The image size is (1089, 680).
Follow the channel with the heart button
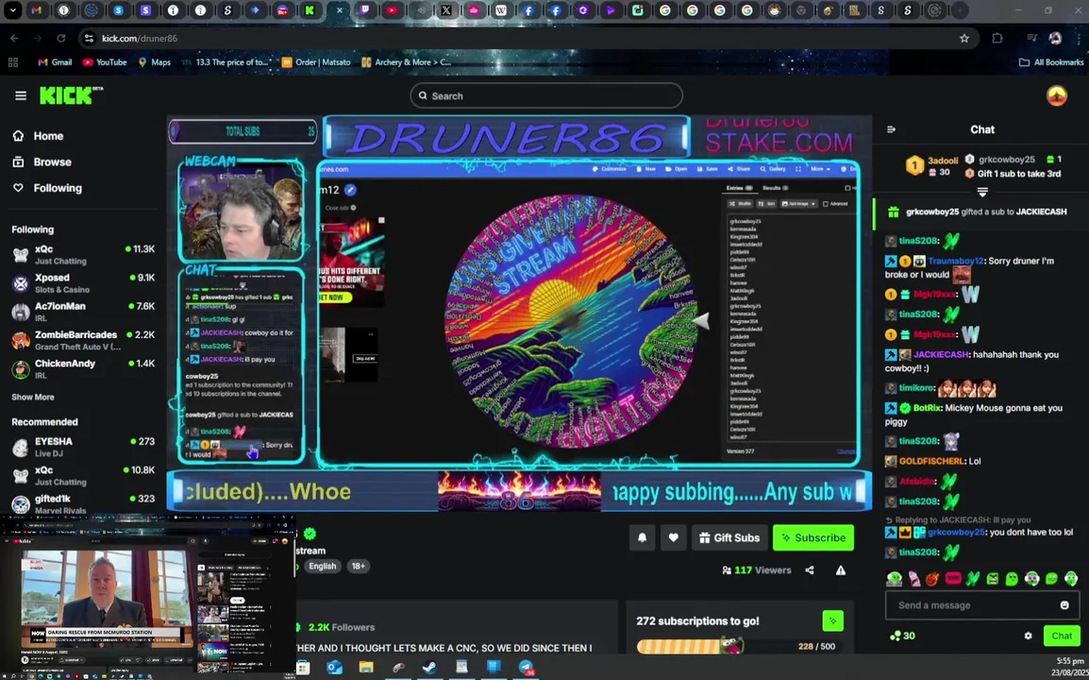point(673,537)
